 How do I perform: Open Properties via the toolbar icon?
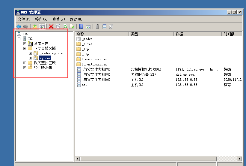point(58,26)
